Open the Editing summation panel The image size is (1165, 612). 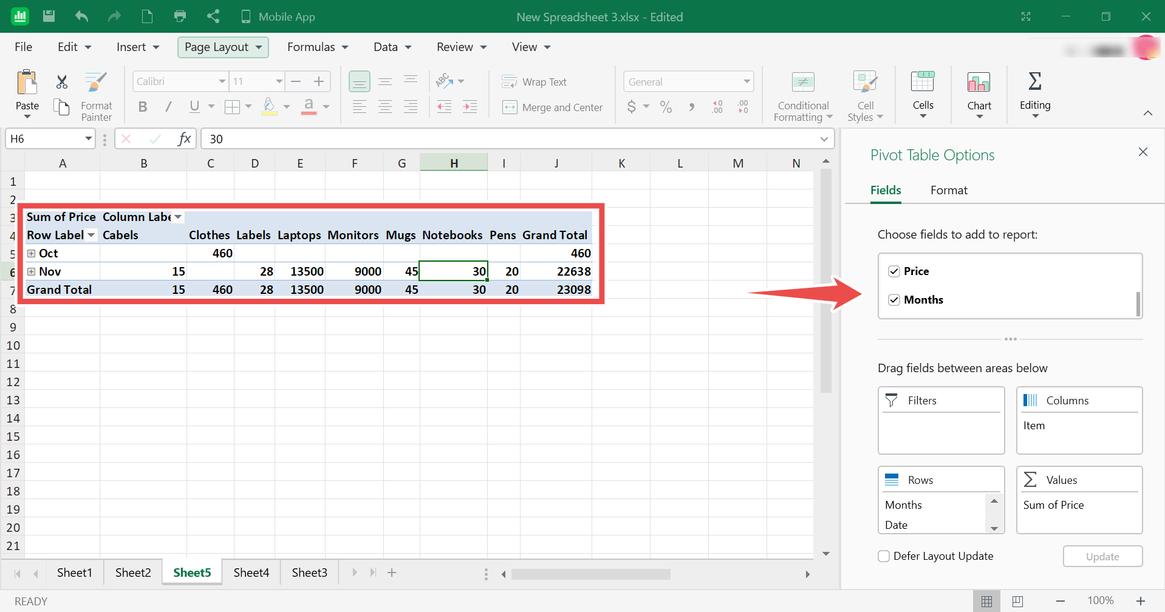pos(1034,94)
